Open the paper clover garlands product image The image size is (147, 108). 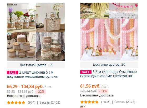[x=109, y=32]
